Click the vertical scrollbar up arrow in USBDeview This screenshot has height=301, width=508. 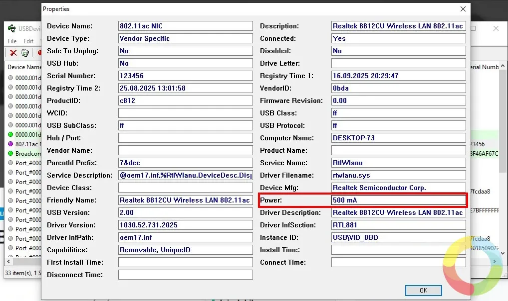(503, 66)
